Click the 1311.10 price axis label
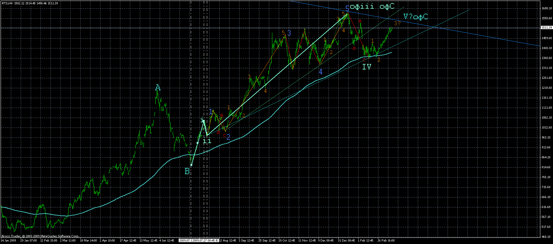The width and height of the screenshot is (553, 244). click(x=546, y=68)
